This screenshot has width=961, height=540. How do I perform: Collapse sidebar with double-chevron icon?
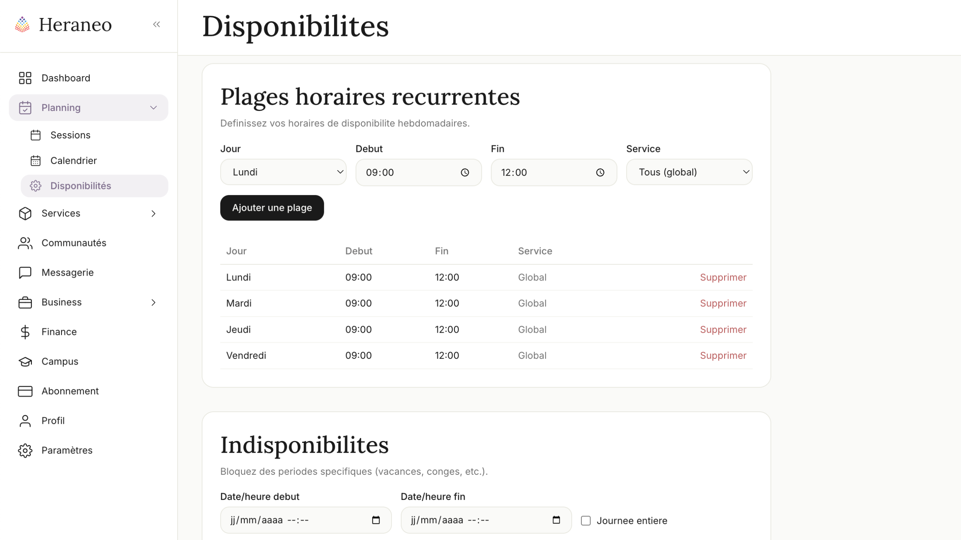[157, 24]
